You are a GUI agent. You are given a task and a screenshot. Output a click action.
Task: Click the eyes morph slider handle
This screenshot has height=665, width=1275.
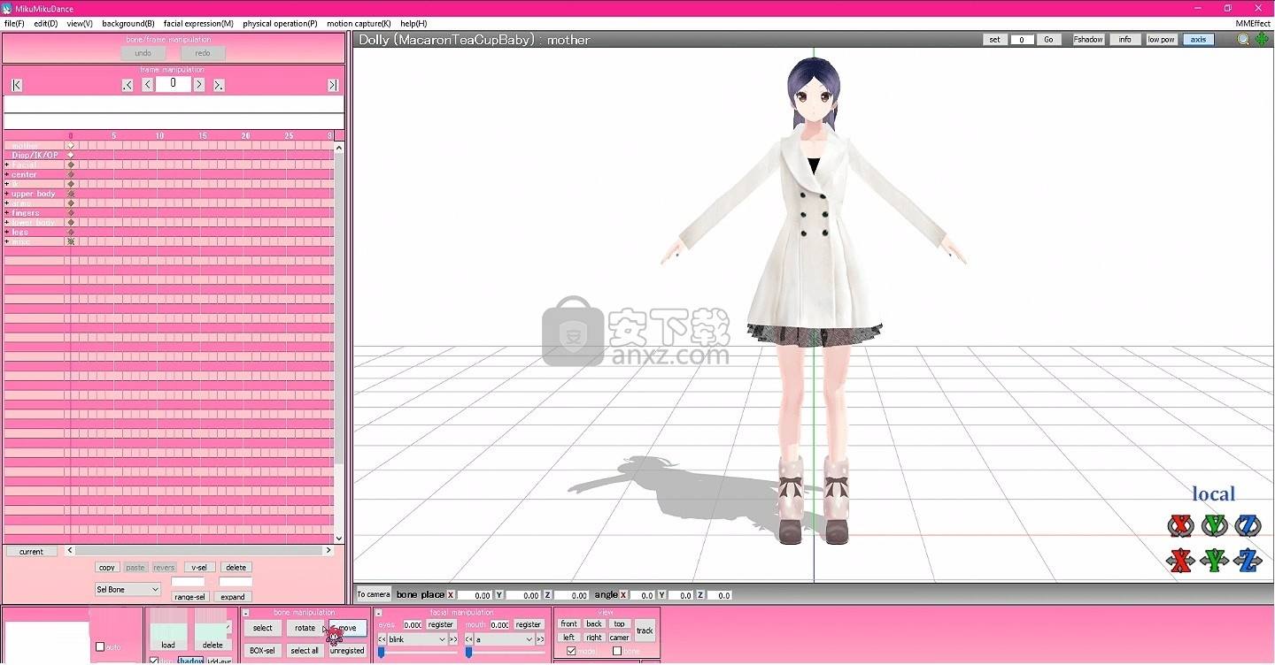point(382,653)
